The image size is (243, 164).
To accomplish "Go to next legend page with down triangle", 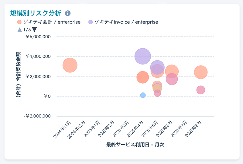I will coord(34,30).
